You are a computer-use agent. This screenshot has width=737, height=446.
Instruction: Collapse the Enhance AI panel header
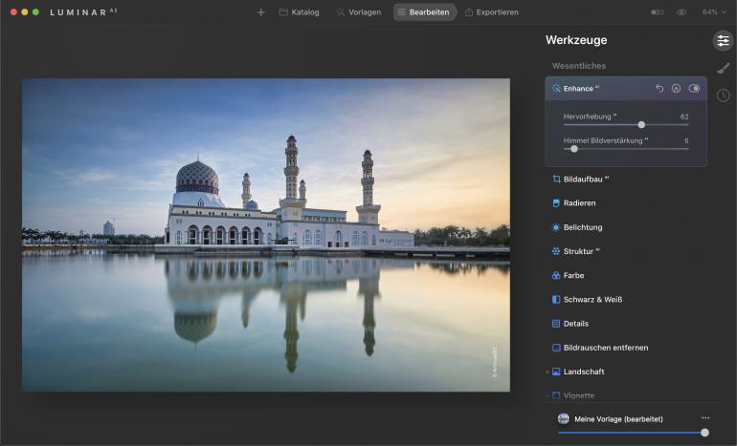[x=626, y=88]
